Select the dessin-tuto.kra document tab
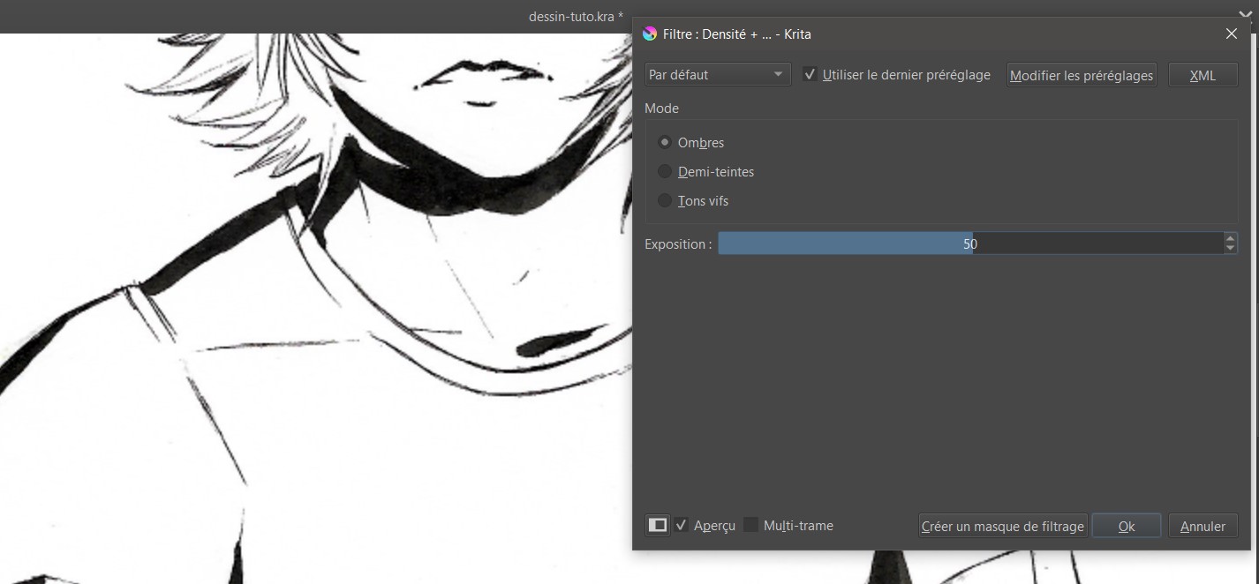Screen dimensions: 1259x584 576,17
